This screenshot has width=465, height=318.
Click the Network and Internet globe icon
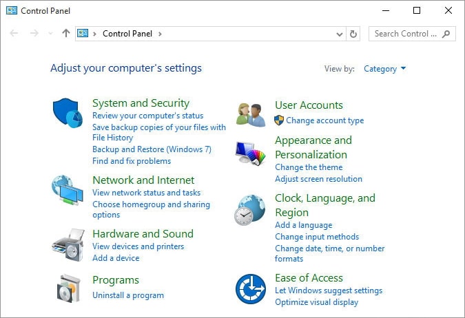(x=68, y=191)
